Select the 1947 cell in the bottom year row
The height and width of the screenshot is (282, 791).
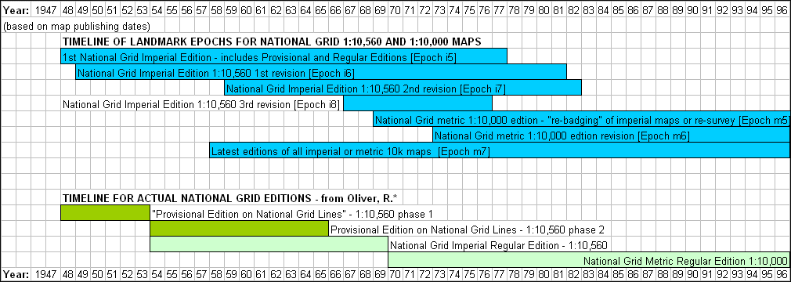point(46,275)
